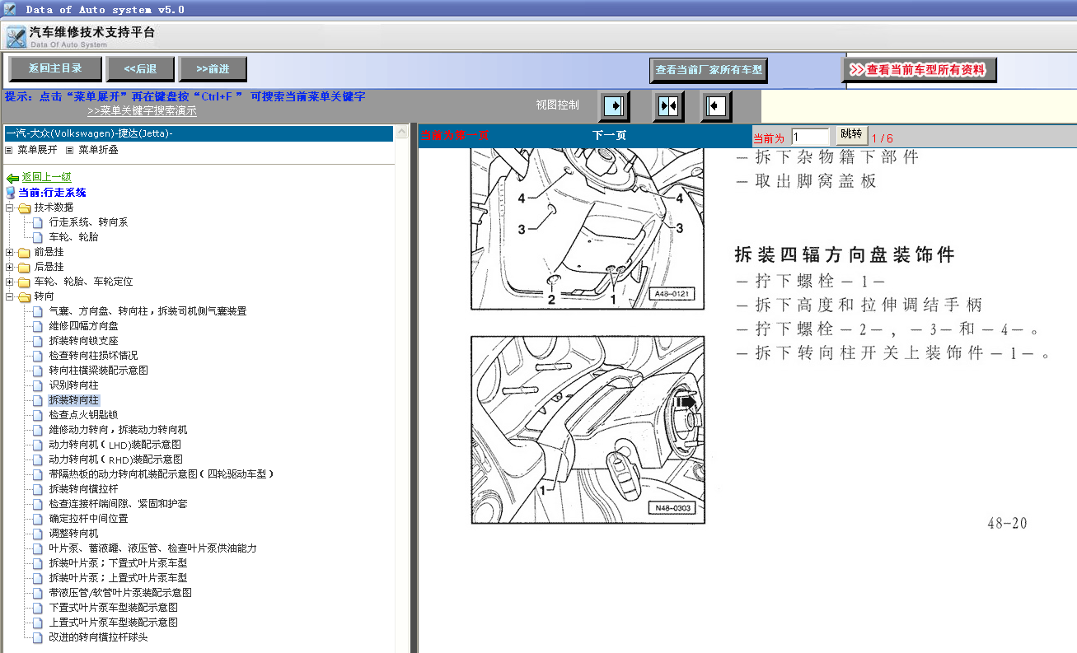Open 拆装叶片泵；上置式叶片泵车型
Viewport: 1077px width, 653px height.
point(118,578)
